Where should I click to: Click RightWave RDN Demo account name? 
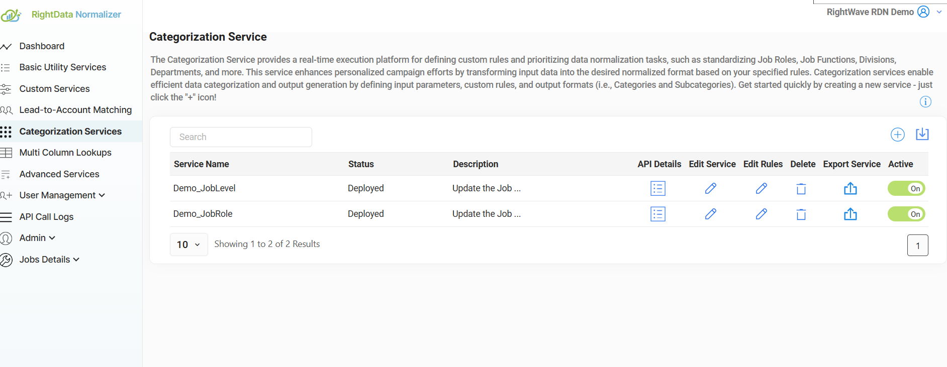[870, 12]
